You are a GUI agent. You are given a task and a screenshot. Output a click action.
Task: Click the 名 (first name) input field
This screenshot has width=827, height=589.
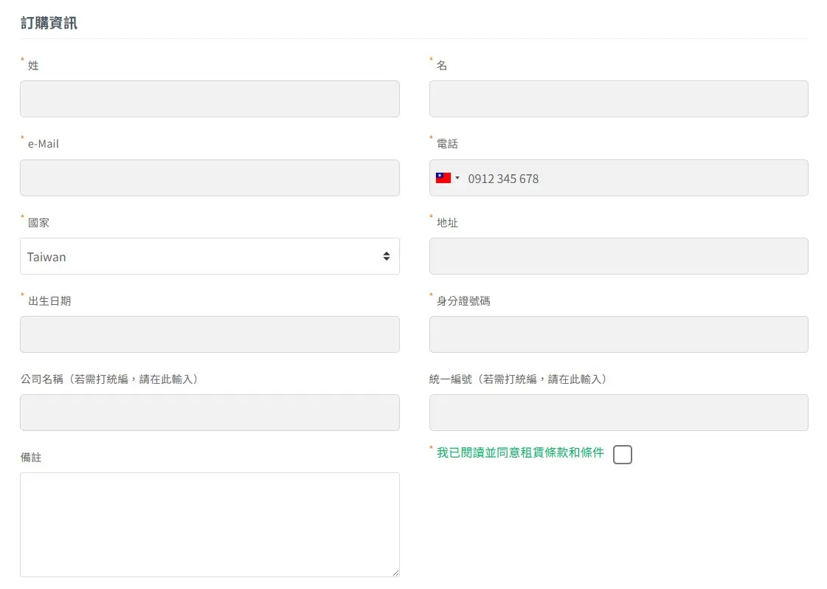pos(619,99)
